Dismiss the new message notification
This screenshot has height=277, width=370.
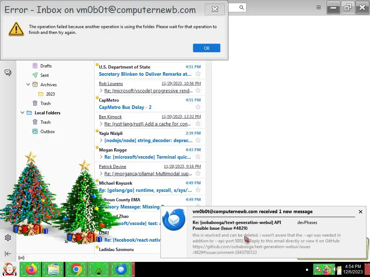coord(360,212)
